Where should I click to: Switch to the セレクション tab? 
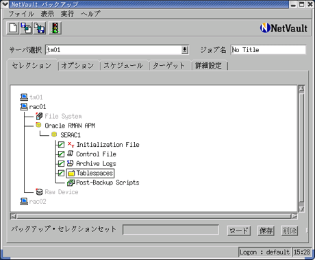(x=32, y=66)
